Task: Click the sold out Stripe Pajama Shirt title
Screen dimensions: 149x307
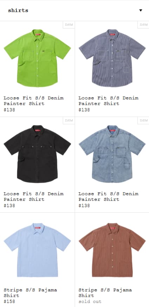Action: tap(105, 293)
